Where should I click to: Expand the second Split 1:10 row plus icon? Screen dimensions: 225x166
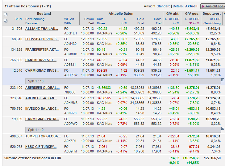coord(223,128)
